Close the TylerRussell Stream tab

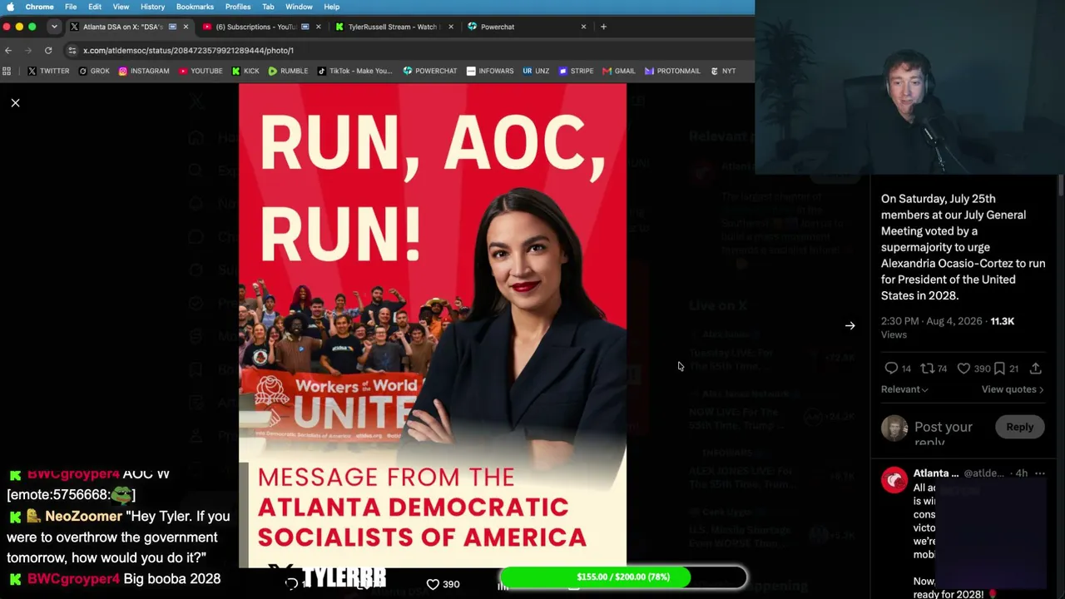pos(451,27)
